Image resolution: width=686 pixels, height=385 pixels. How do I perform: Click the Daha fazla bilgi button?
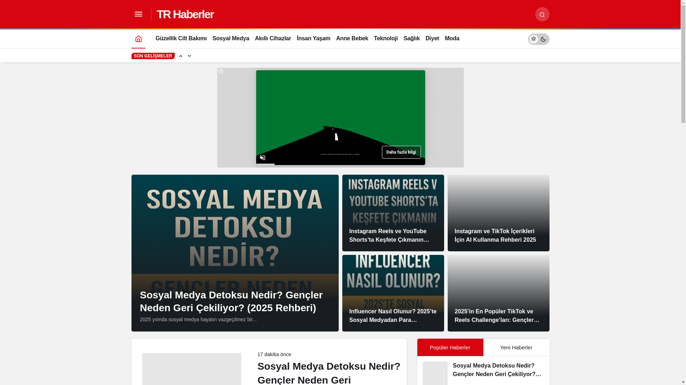[401, 152]
